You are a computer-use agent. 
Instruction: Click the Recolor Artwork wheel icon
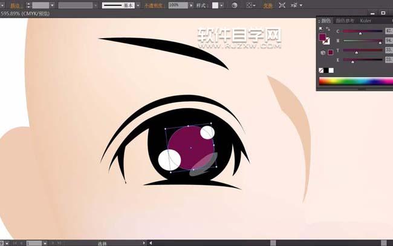pos(235,5)
